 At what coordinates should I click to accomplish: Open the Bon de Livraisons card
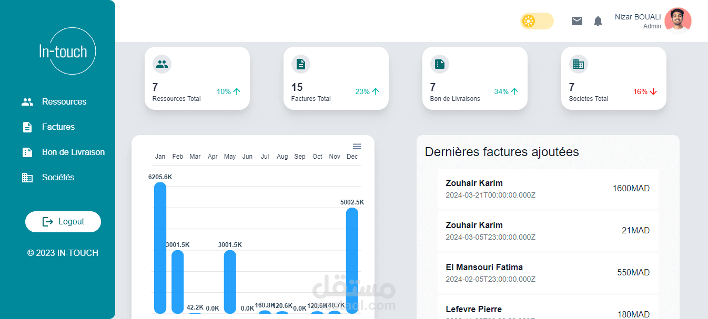coord(475,78)
